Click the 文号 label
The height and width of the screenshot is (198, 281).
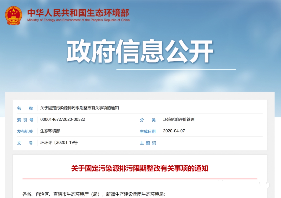click(x=25, y=143)
